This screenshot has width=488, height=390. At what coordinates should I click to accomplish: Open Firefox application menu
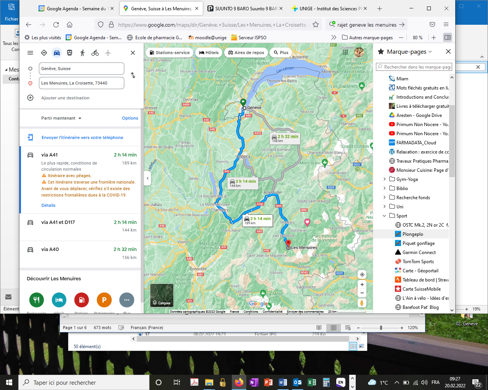pyautogui.click(x=446, y=25)
